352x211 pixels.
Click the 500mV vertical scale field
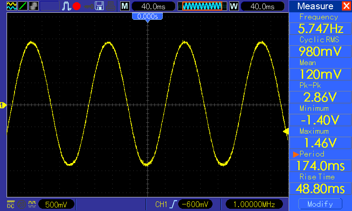56,204
